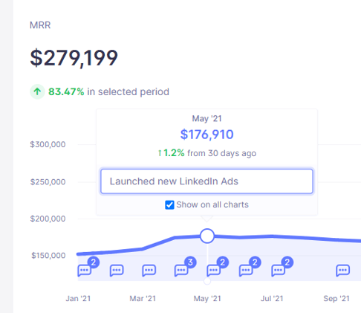Viewport: 361px width, 313px height.
Task: Click the MRR chart title
Action: coord(40,25)
